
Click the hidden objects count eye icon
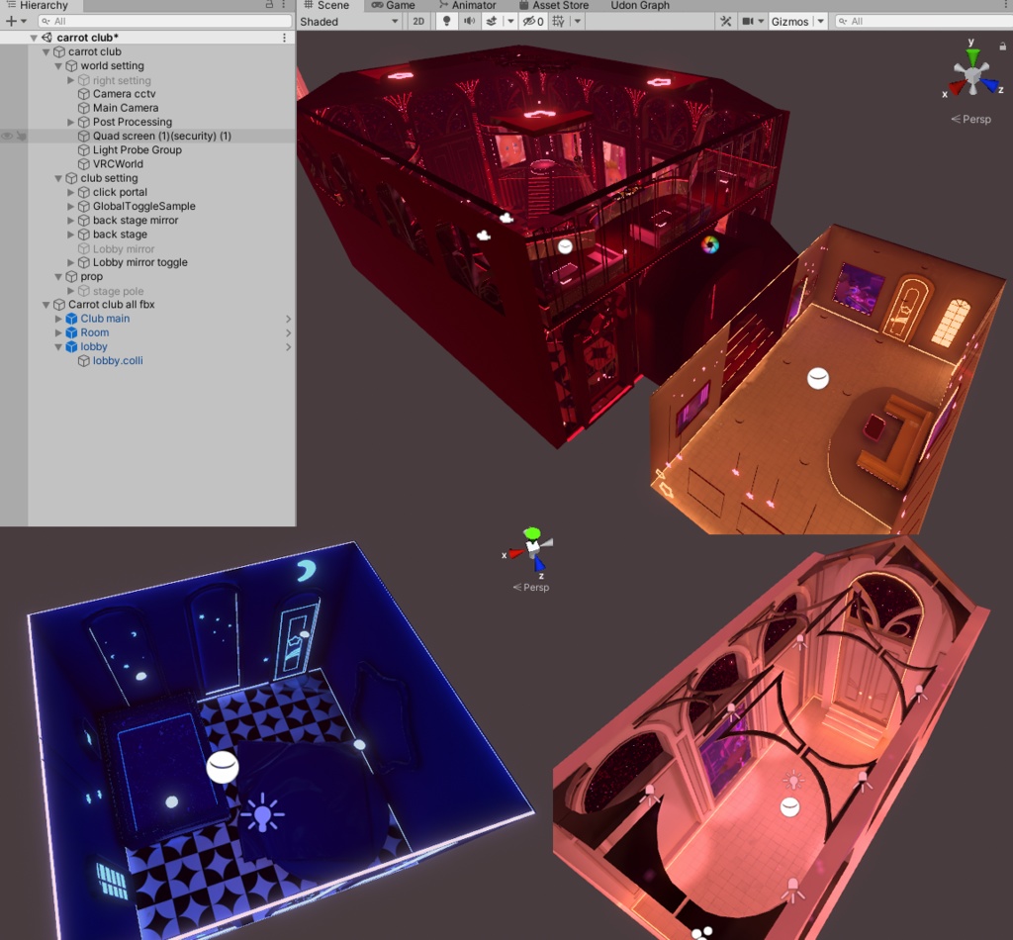click(x=533, y=22)
